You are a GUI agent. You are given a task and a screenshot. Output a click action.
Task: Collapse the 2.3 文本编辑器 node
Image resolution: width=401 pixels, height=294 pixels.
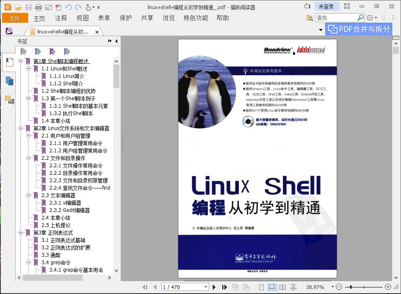(x=28, y=195)
